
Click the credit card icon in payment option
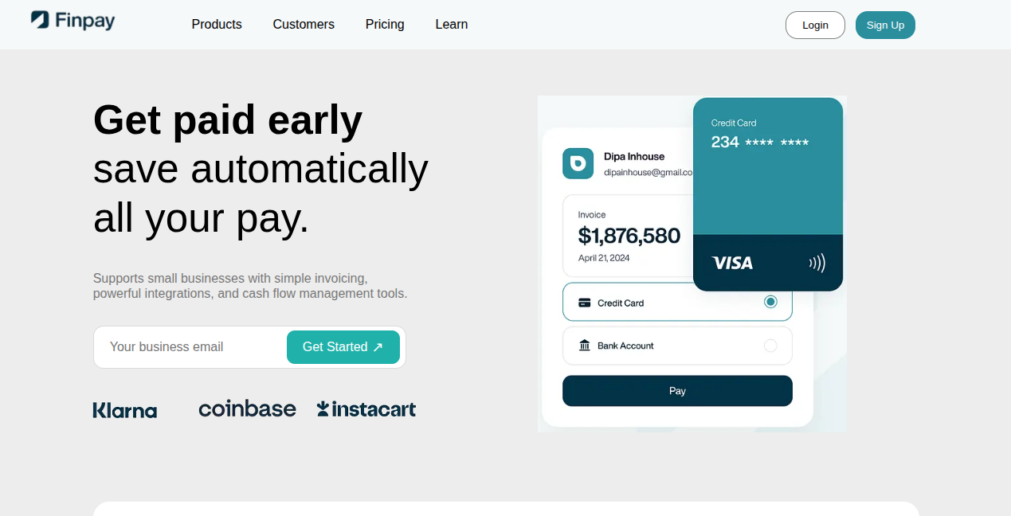(584, 303)
